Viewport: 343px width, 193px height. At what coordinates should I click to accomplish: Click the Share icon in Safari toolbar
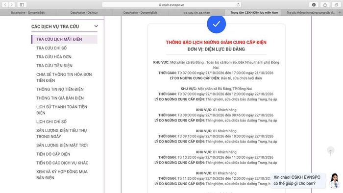(325, 4)
